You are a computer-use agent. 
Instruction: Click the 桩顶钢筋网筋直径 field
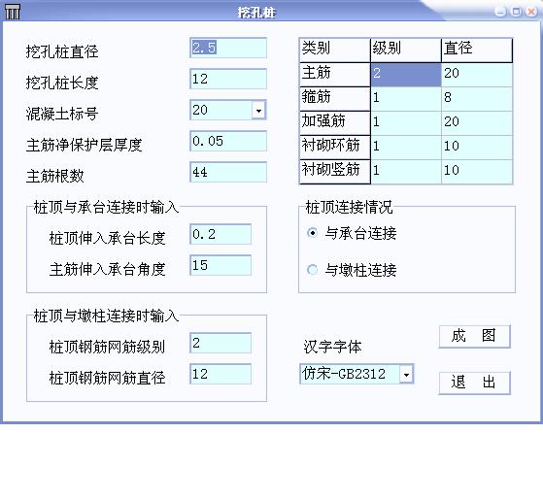(221, 374)
